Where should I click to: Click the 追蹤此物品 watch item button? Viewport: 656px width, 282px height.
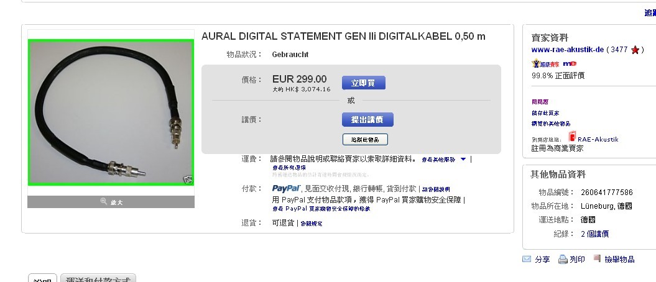pos(365,140)
